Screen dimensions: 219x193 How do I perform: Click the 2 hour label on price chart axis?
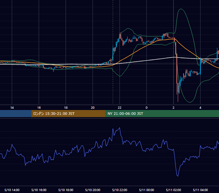[x=174, y=108]
